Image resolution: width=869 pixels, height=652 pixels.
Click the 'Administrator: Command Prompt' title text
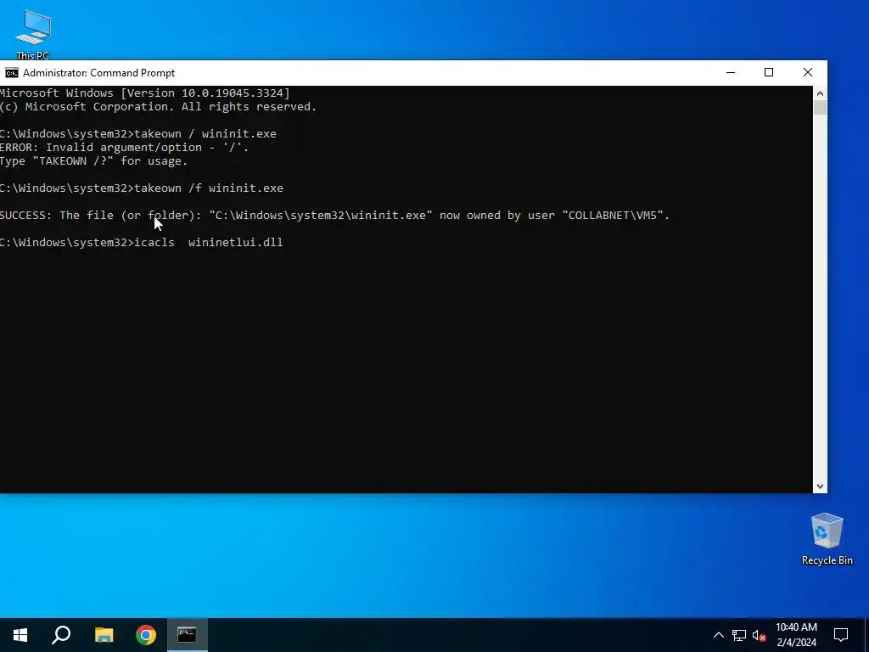tap(98, 73)
